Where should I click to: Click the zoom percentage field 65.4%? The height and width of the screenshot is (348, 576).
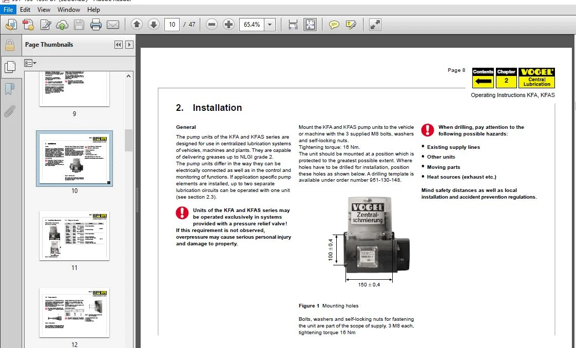[252, 25]
